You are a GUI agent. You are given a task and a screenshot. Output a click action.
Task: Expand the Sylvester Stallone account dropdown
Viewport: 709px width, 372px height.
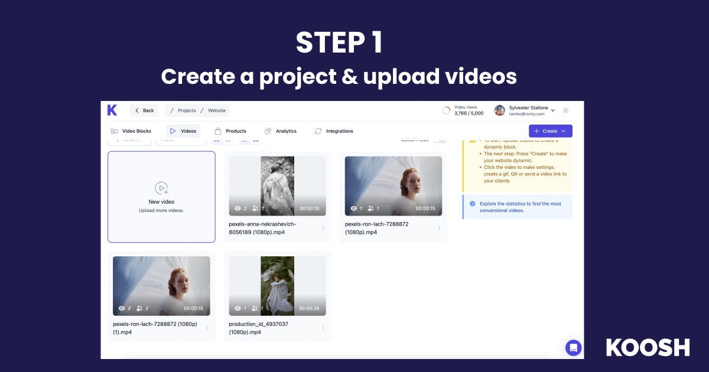tap(553, 110)
